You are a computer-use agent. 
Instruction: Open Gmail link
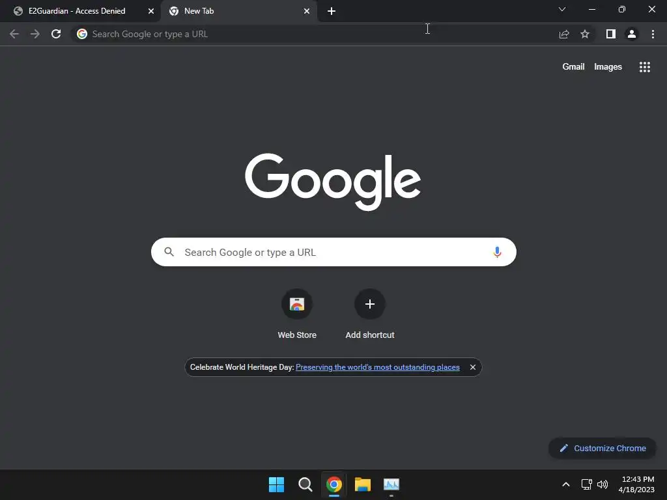[573, 67]
